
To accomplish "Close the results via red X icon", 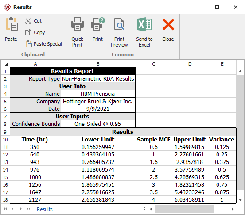I will (168, 24).
